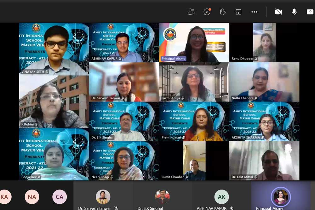The width and height of the screenshot is (315, 210).
Task: Click the NA participant avatar
Action: point(32,197)
